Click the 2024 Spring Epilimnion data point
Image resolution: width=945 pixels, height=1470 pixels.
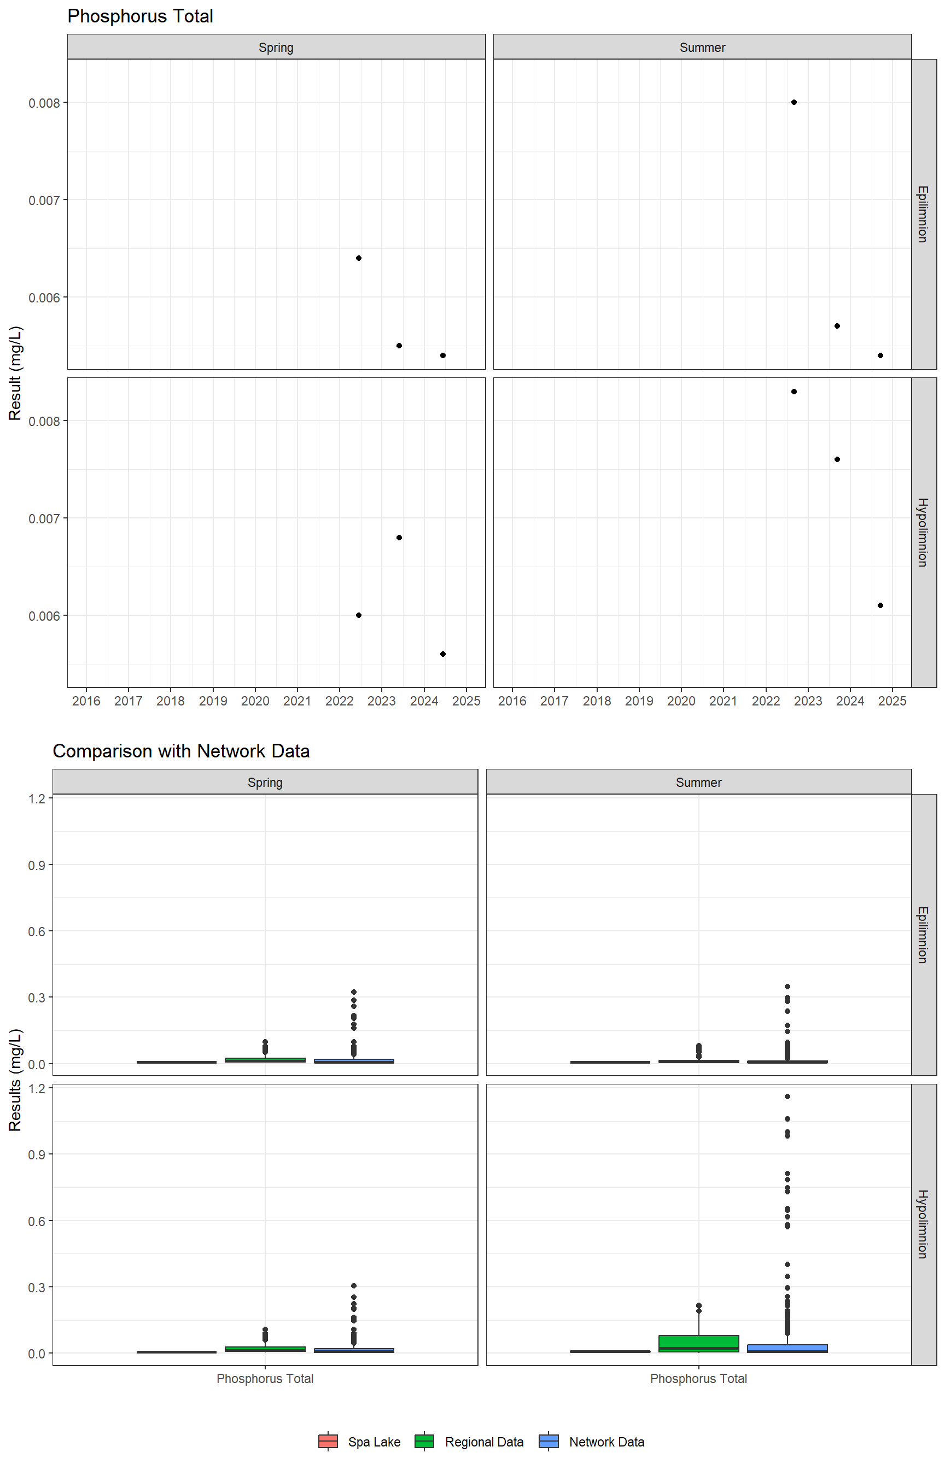tap(443, 355)
